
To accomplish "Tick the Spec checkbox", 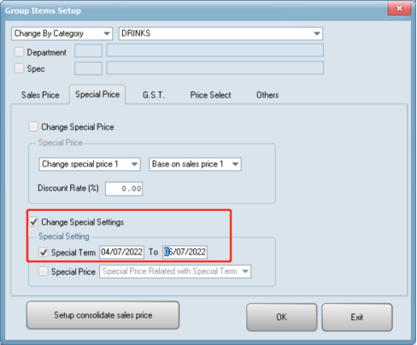I will pos(19,68).
